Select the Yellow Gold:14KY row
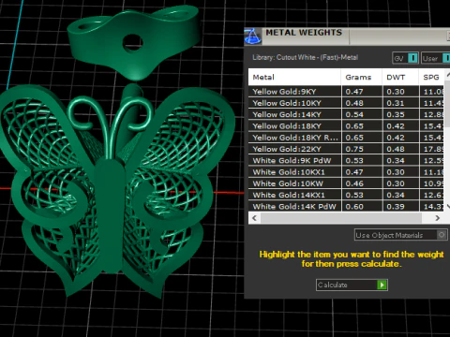Image resolution: width=450 pixels, height=337 pixels. pyautogui.click(x=346, y=114)
